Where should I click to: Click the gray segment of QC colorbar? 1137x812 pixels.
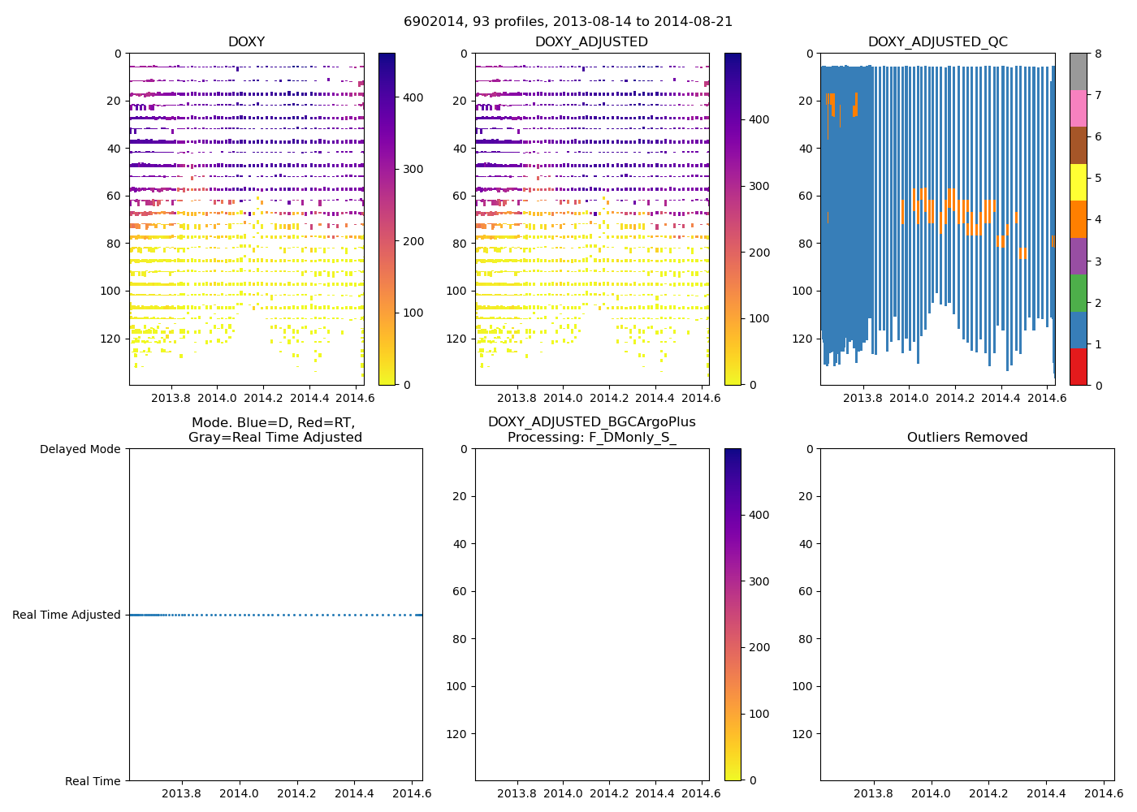click(x=1078, y=71)
